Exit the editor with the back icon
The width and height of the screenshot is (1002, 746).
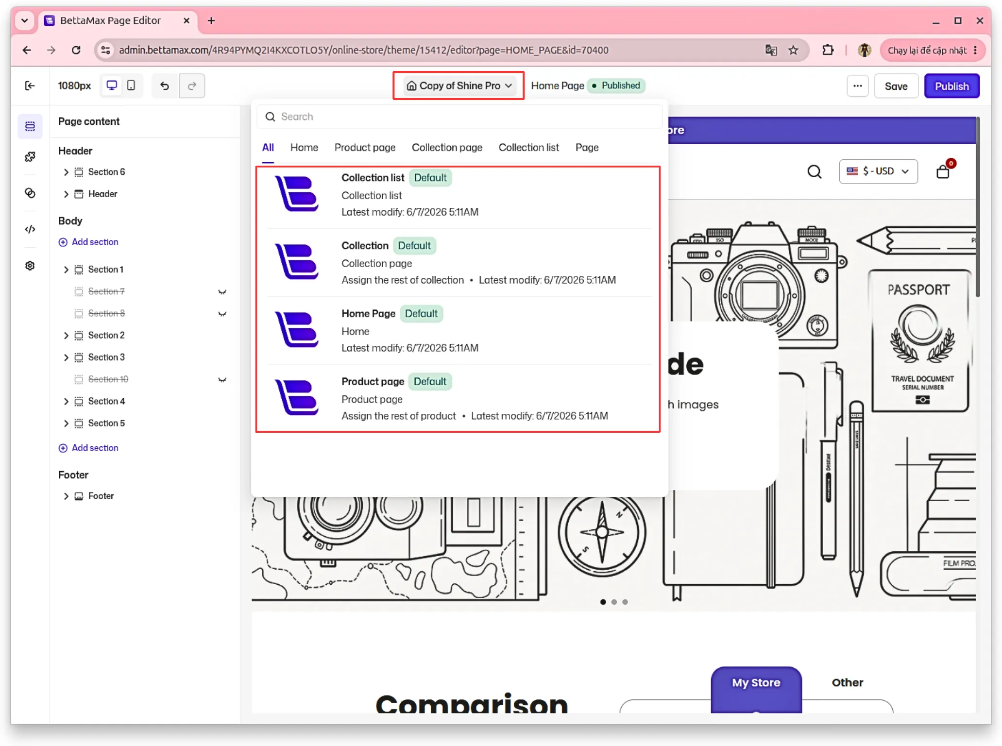click(30, 86)
